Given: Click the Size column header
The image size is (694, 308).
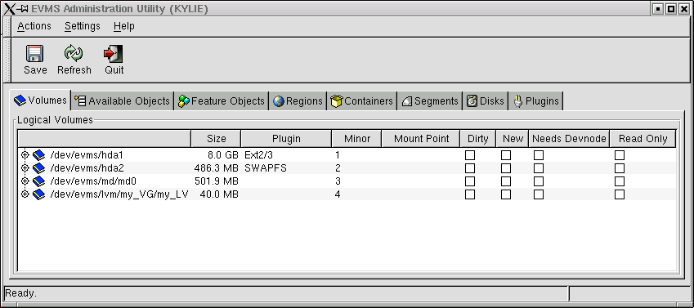Looking at the screenshot, I should 216,139.
